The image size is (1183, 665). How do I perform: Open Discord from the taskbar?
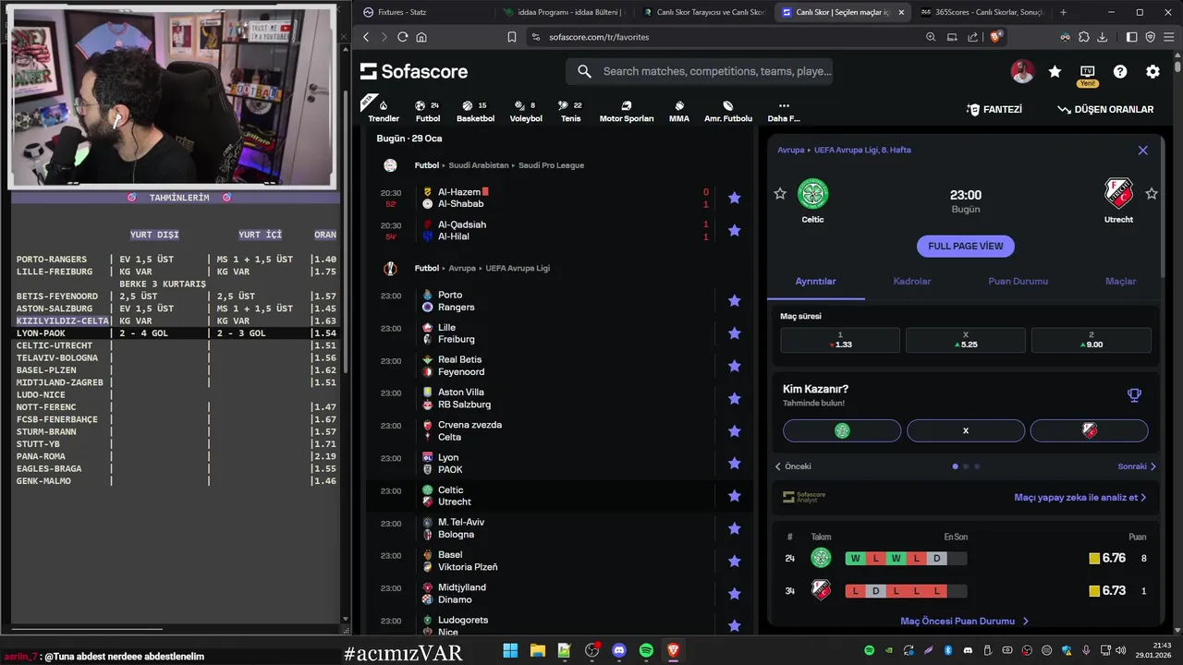pyautogui.click(x=619, y=650)
